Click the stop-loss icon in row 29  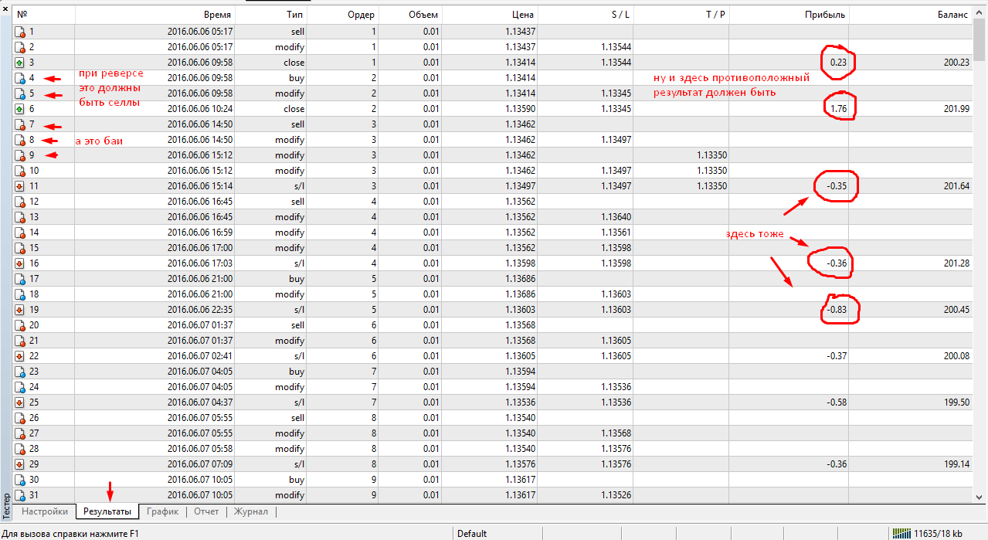[x=20, y=464]
